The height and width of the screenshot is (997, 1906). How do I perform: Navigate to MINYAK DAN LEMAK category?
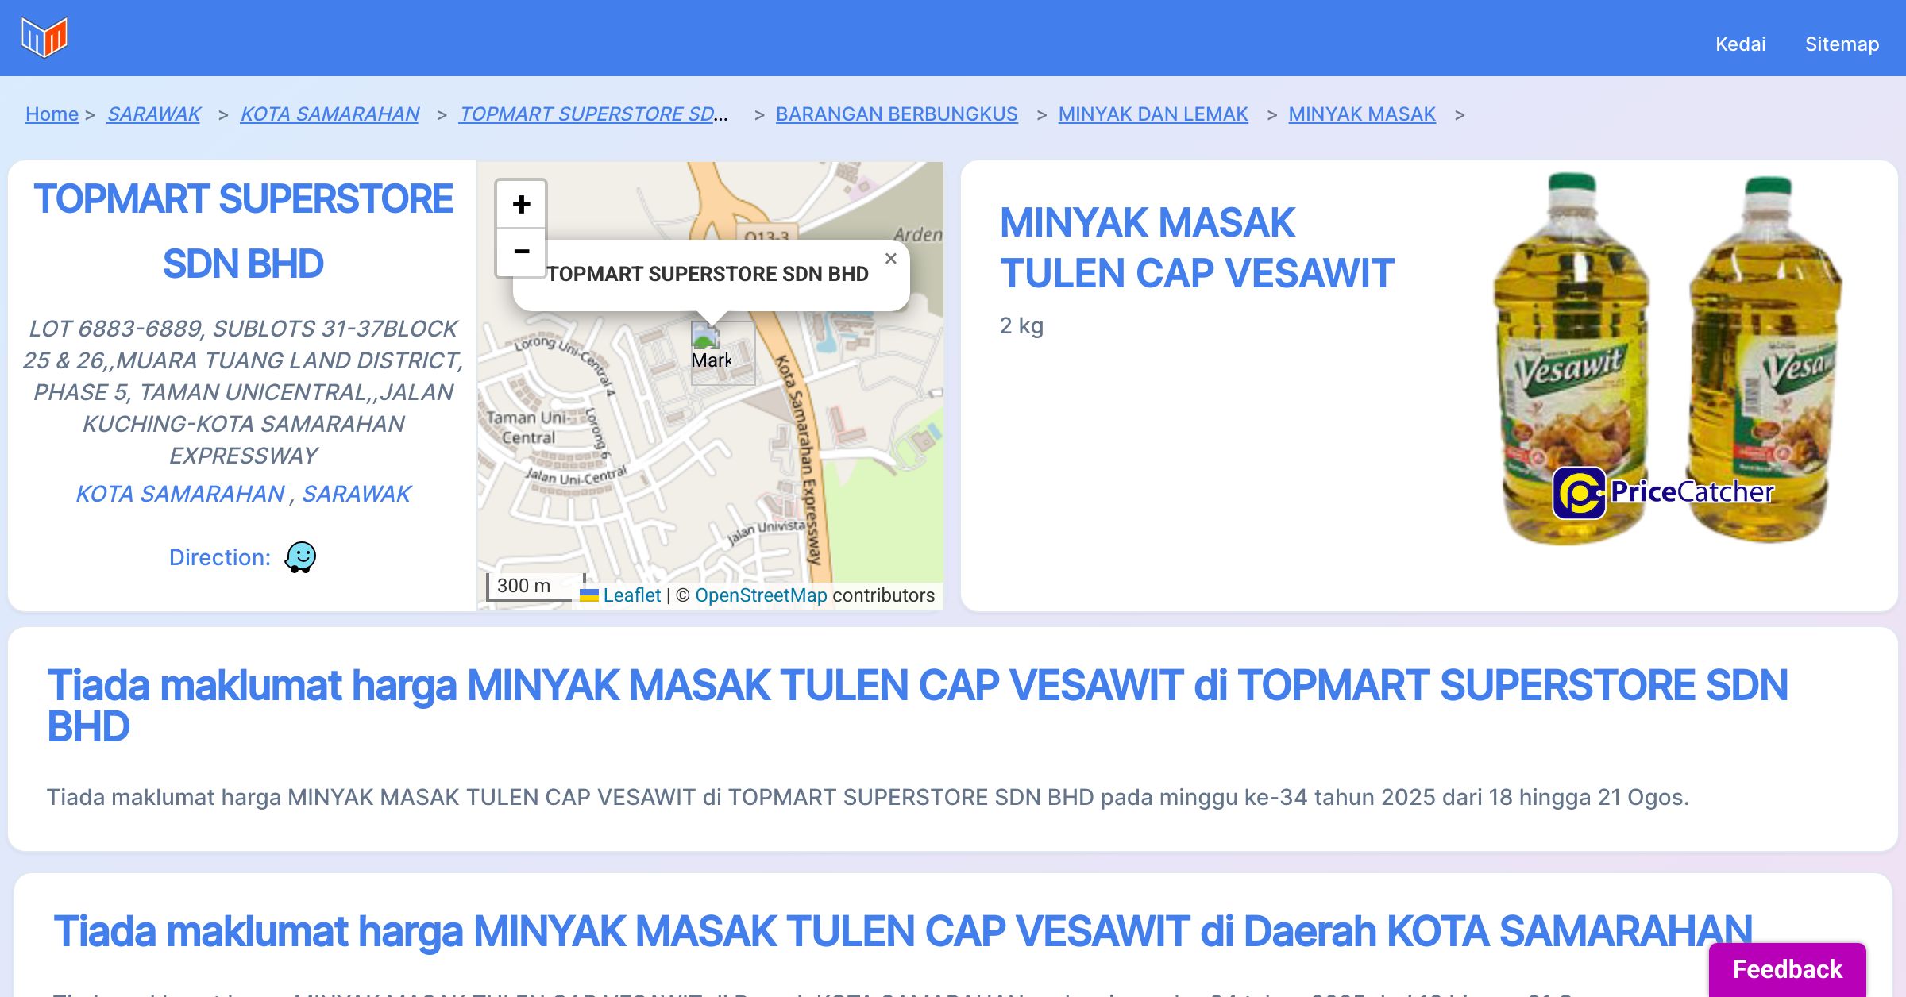click(x=1152, y=114)
